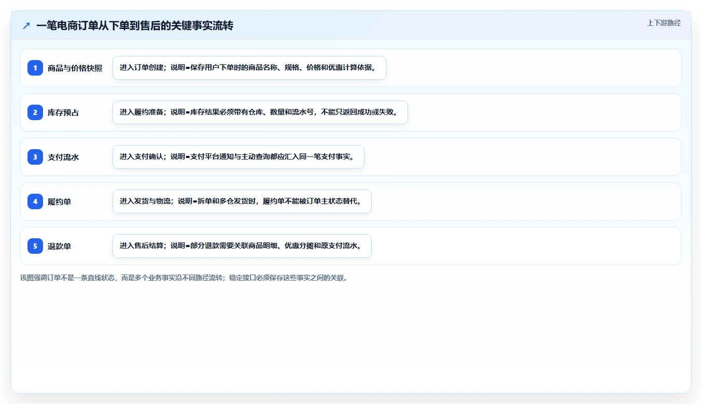Click the 进入订单创建 description box
The width and height of the screenshot is (702, 404).
click(x=249, y=68)
